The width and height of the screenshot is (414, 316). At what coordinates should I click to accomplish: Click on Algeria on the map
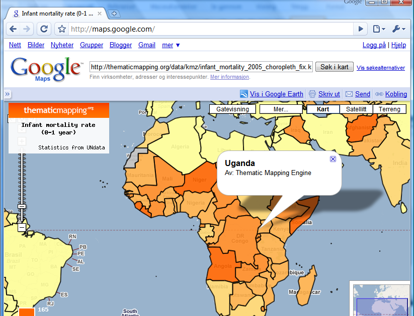[x=180, y=146]
